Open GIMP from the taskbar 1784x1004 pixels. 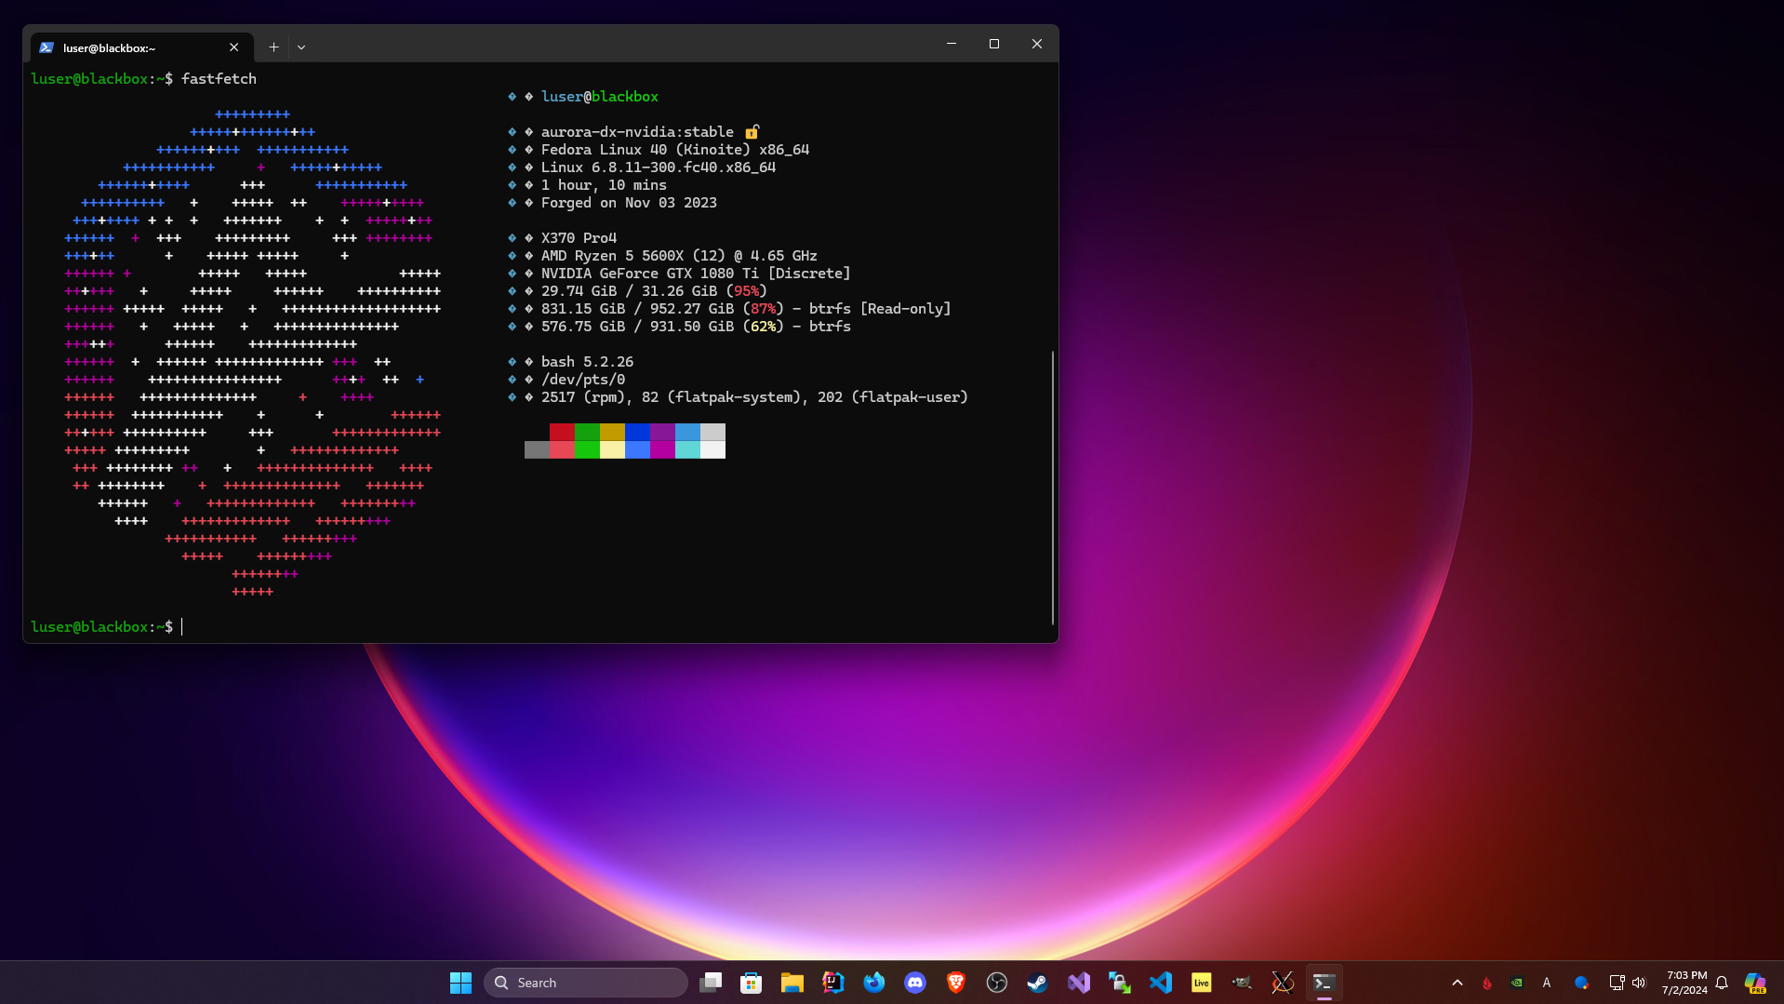(1242, 983)
